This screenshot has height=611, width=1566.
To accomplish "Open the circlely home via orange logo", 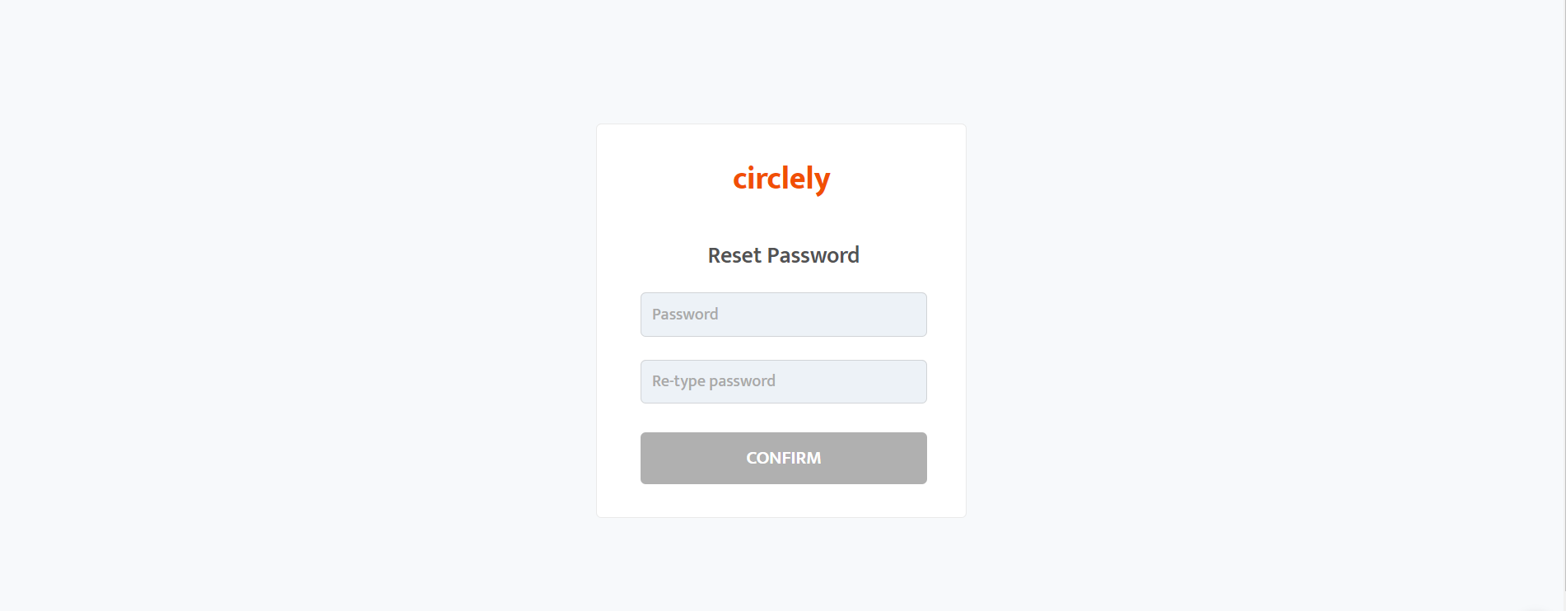I will (x=781, y=179).
